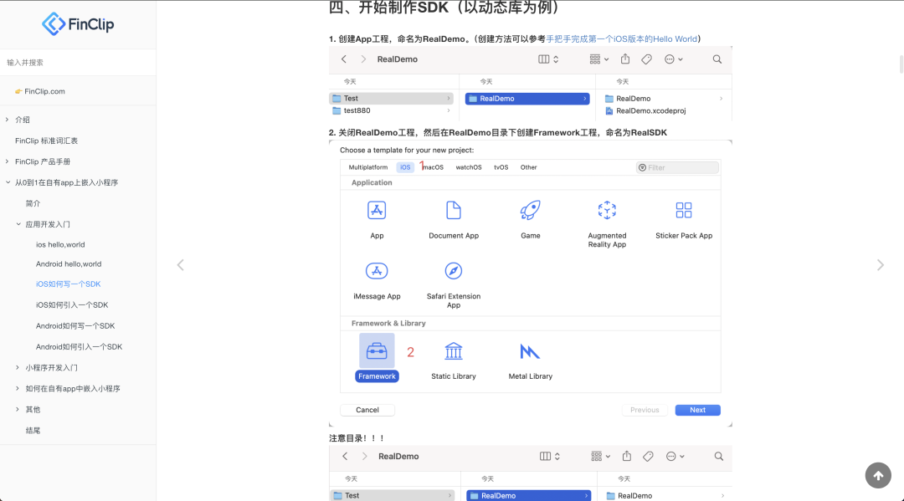Click the Next button in template dialog
904x501 pixels.
pyautogui.click(x=697, y=410)
